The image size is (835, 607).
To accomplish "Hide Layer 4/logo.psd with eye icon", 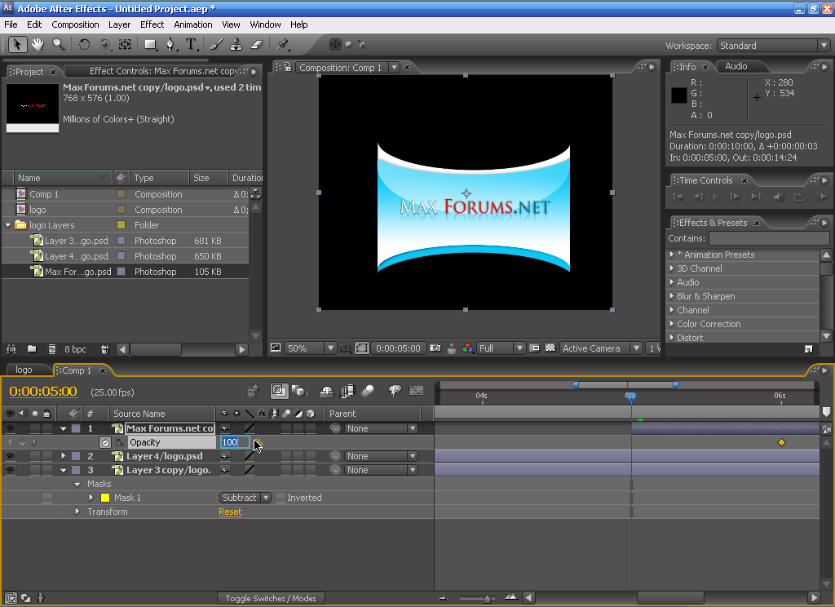I will pyautogui.click(x=10, y=455).
